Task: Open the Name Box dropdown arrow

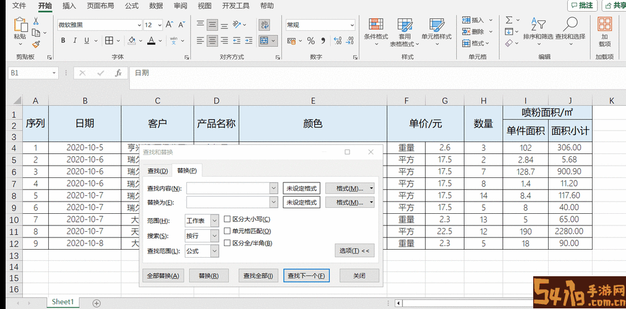Action: pos(54,73)
